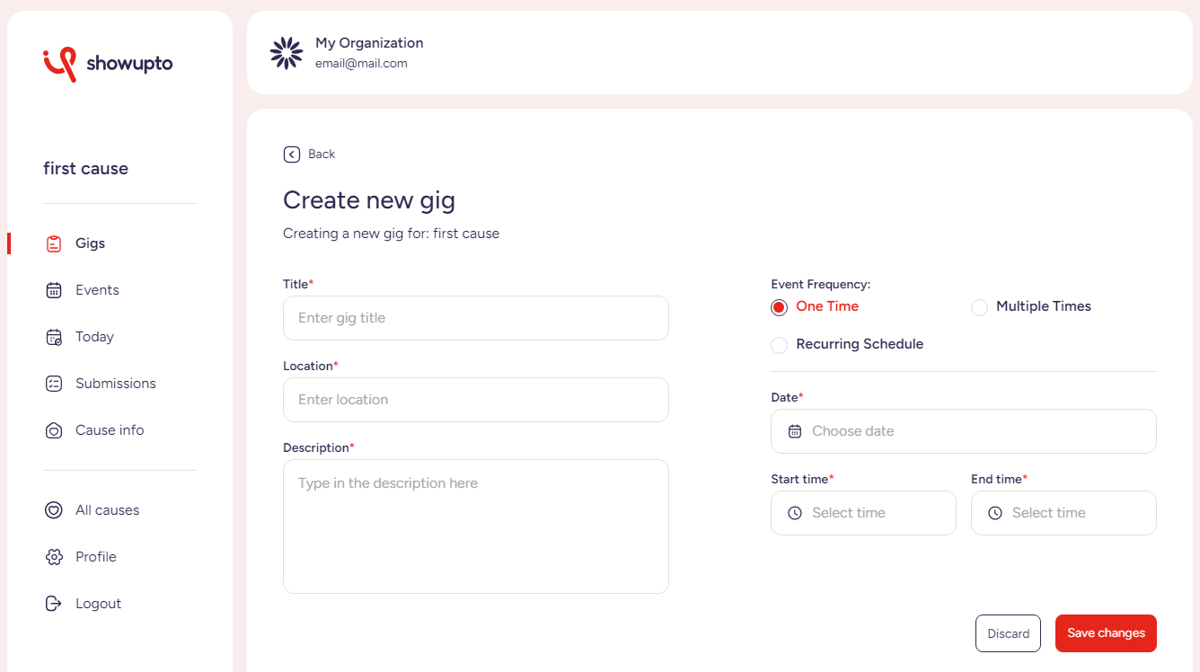Screen dimensions: 1200x672
Task: Click the showupto logo icon
Action: tap(59, 64)
